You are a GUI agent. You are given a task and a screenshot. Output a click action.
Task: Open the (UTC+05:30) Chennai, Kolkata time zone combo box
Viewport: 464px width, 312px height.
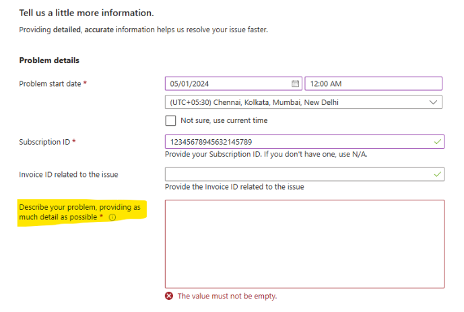[x=304, y=102]
